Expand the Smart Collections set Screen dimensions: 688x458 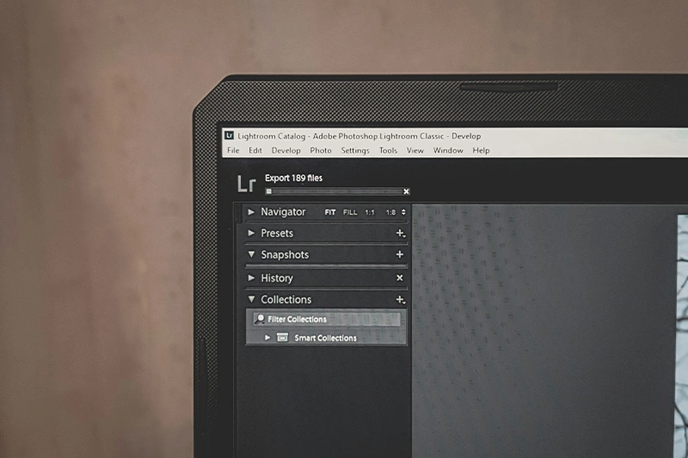267,338
